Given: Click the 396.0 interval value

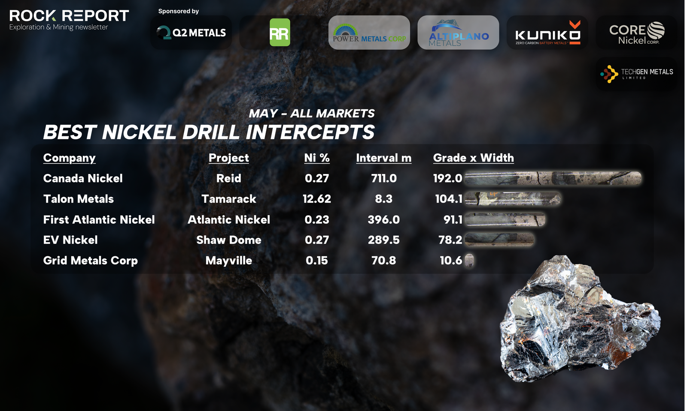Looking at the screenshot, I should pos(384,219).
